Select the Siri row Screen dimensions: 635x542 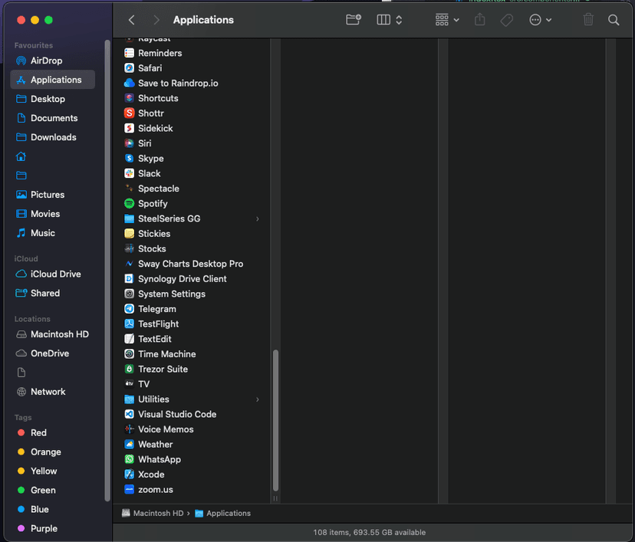click(x=192, y=143)
